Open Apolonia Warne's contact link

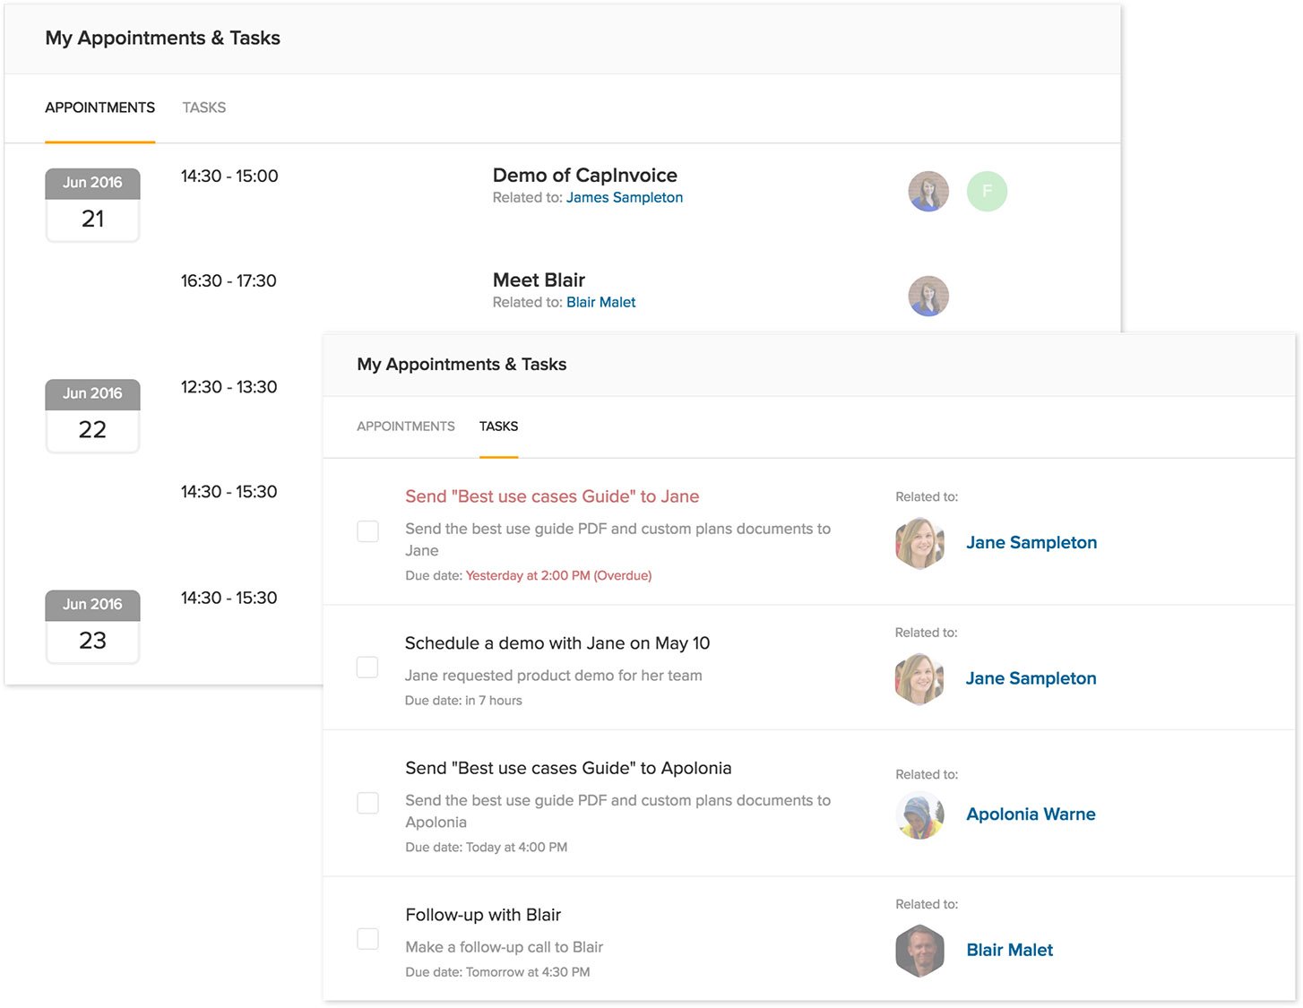pyautogui.click(x=1031, y=814)
